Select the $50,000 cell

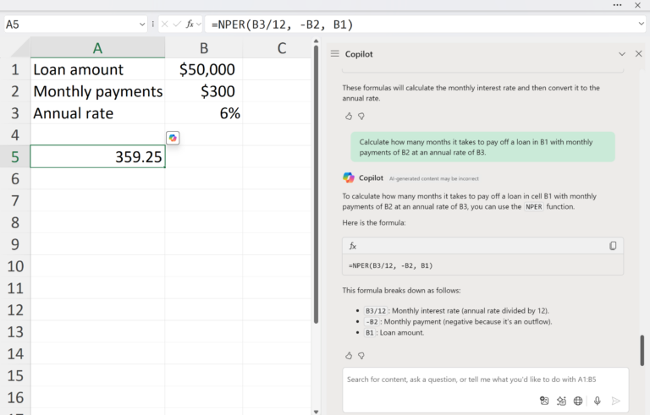coord(203,69)
